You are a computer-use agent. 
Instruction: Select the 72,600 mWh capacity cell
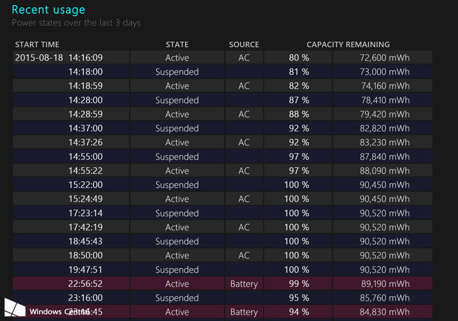point(384,58)
